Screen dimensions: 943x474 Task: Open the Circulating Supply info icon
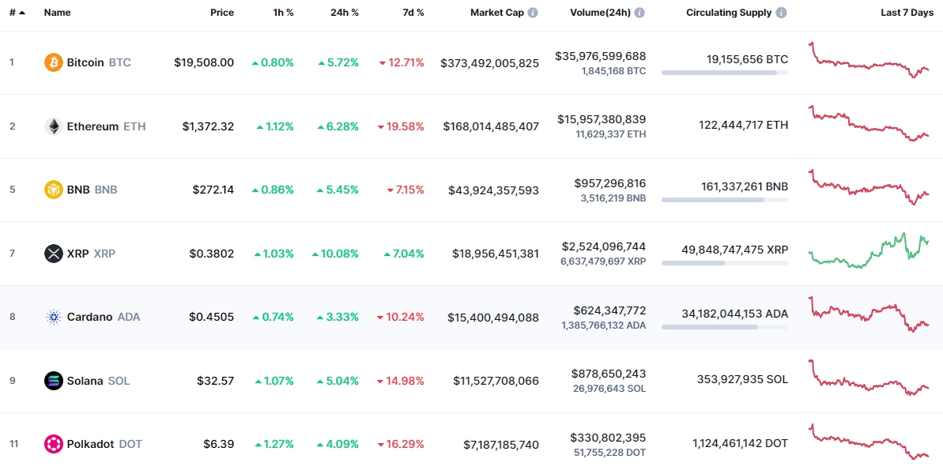[x=781, y=13]
